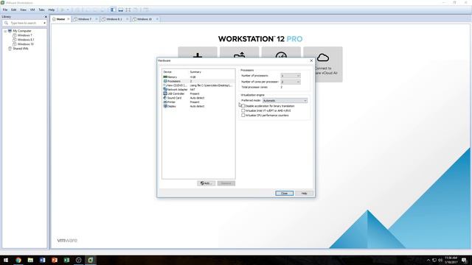The image size is (472, 265).
Task: Click the Help button in Hardware dialog
Action: (304, 193)
